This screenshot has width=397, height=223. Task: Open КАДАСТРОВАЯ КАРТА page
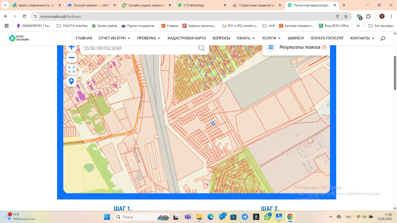(187, 38)
